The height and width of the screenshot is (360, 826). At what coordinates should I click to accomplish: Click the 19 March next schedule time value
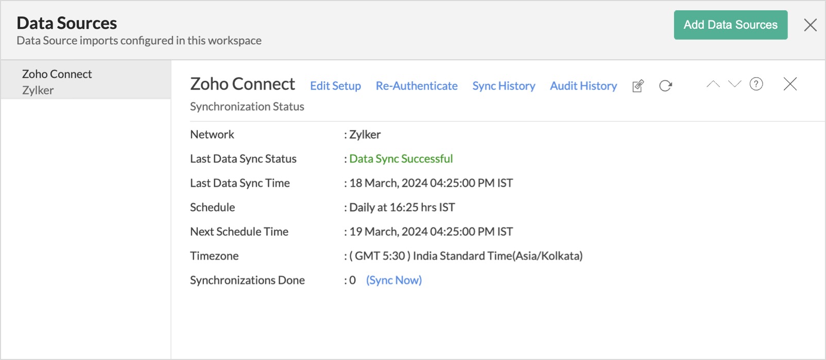point(431,232)
